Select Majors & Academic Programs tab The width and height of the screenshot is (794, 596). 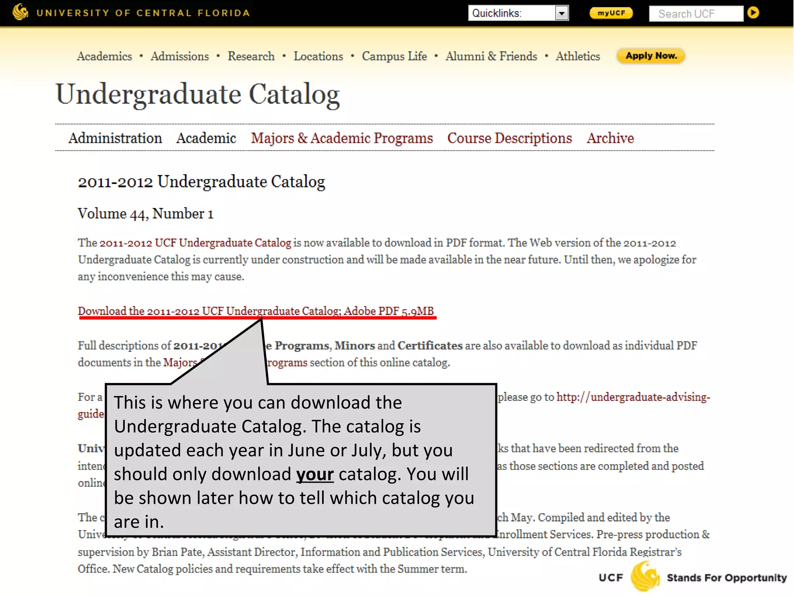point(342,139)
